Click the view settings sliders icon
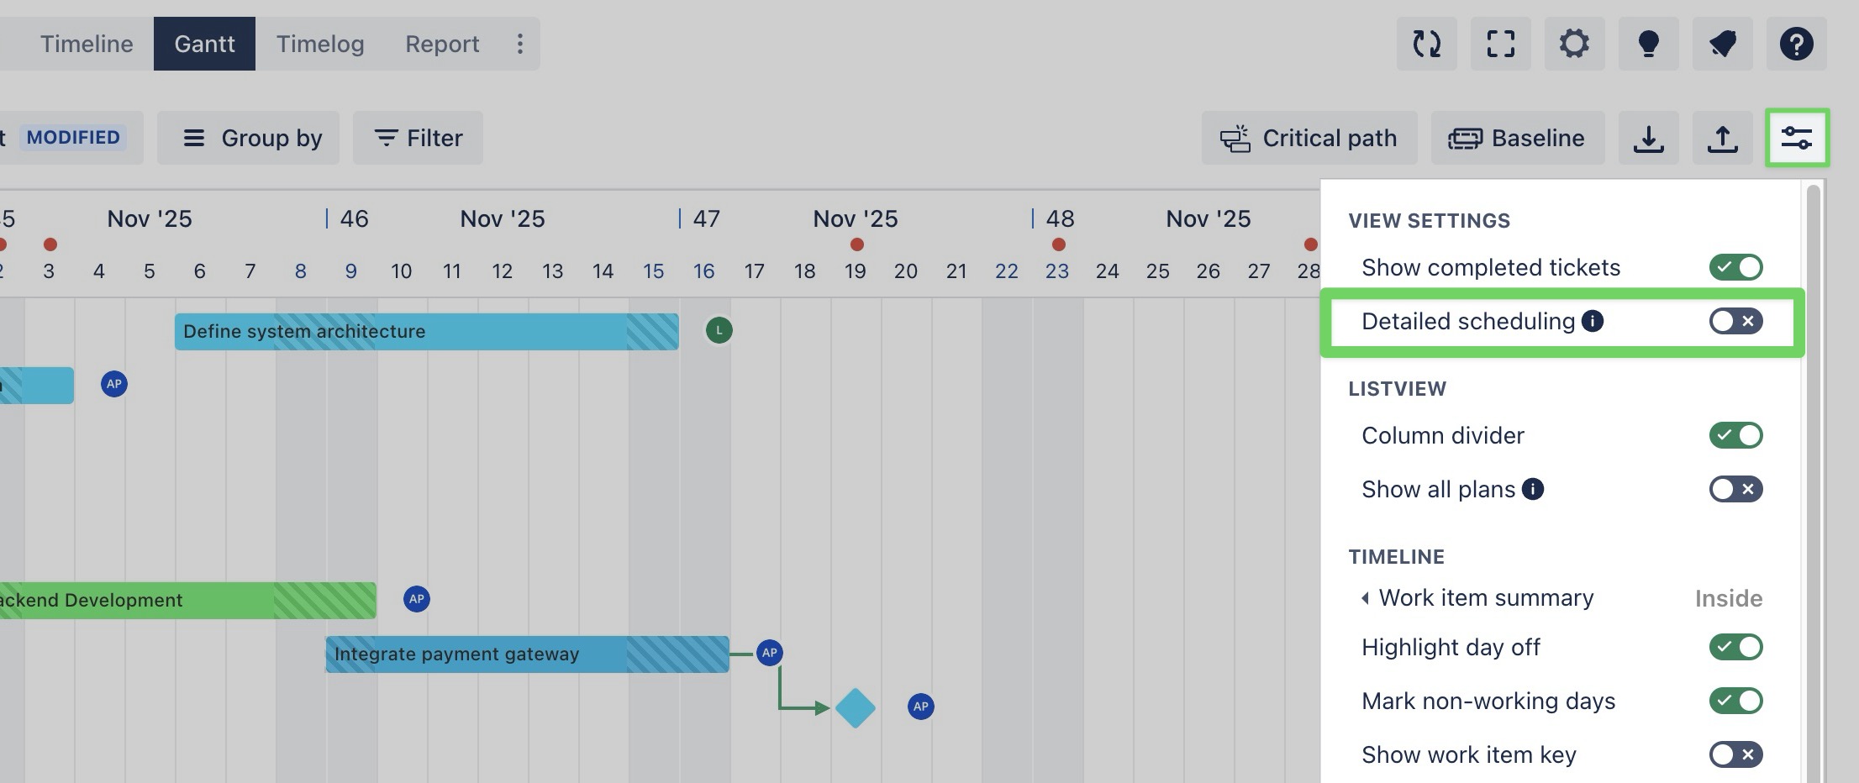This screenshot has height=783, width=1859. (x=1797, y=138)
